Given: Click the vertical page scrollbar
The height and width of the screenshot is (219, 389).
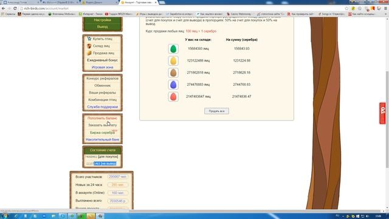Looking at the screenshot, I should click(x=387, y=119).
